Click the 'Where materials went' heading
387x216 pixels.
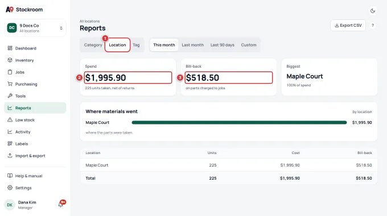[x=112, y=111]
